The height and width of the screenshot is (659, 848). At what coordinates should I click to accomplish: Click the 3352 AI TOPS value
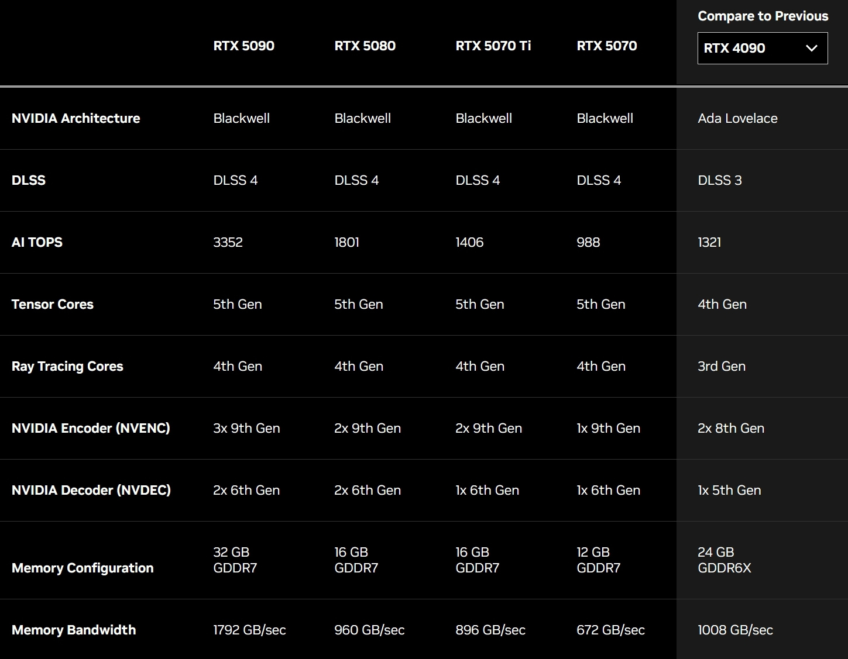228,242
